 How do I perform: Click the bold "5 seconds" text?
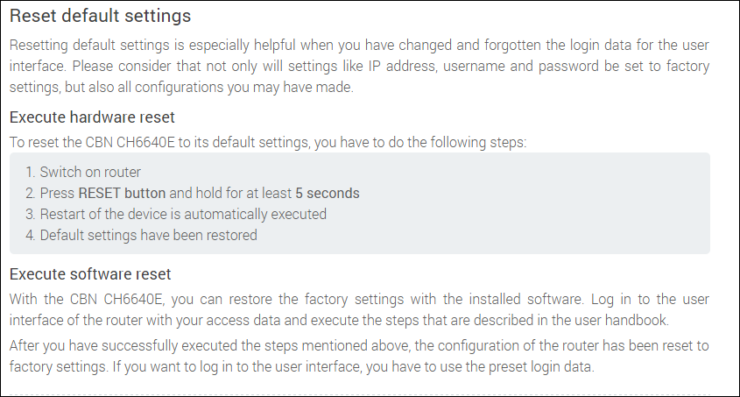point(326,193)
